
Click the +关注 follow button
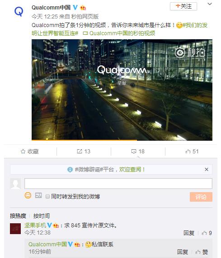[x=183, y=6]
